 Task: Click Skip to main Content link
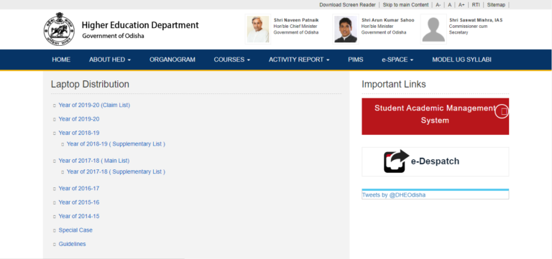point(405,5)
